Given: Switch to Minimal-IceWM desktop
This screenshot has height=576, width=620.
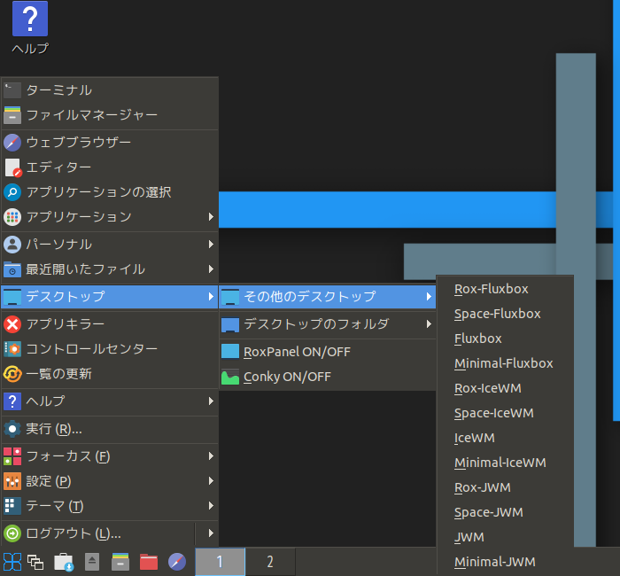Looking at the screenshot, I should (506, 463).
